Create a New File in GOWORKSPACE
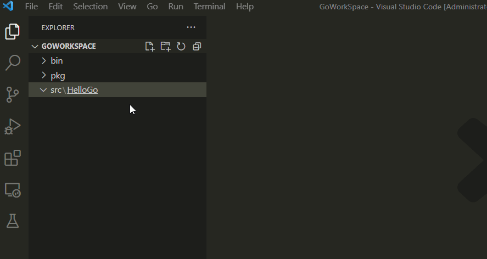 click(150, 46)
